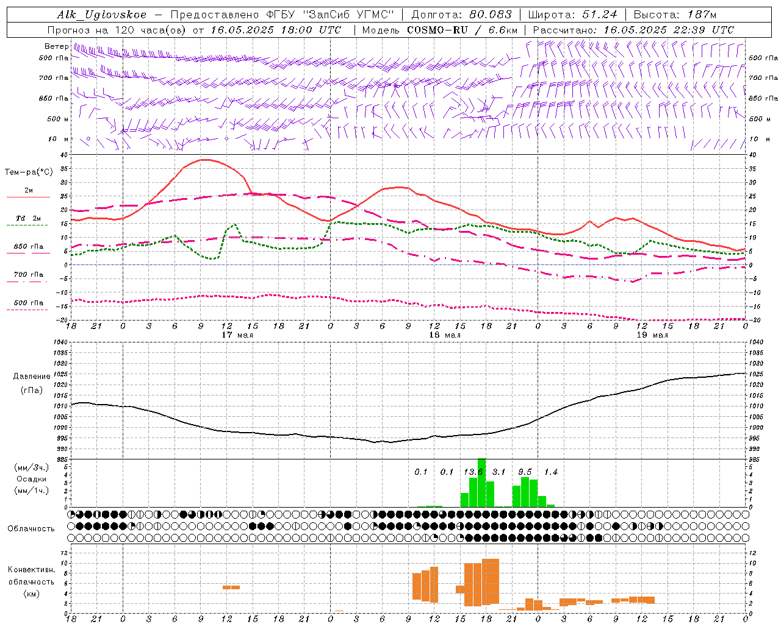Click the Рассчитано: 16.05.2025 22:39 UTC timestamp
The height and width of the screenshot is (624, 781).
[x=633, y=30]
